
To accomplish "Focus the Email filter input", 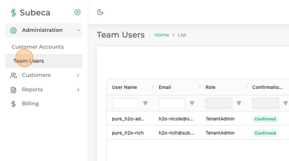I will 172,103.
